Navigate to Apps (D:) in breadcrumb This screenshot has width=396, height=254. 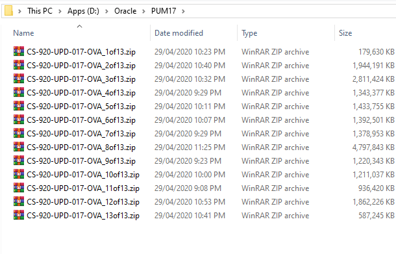pos(83,11)
